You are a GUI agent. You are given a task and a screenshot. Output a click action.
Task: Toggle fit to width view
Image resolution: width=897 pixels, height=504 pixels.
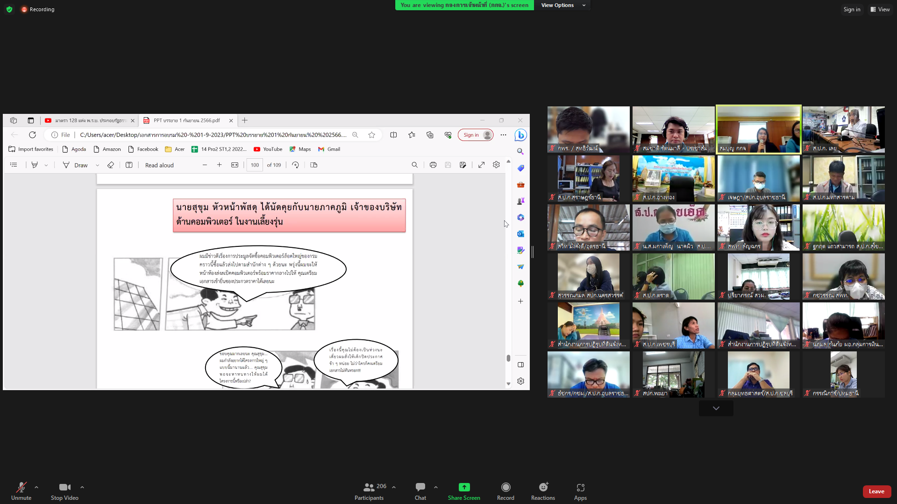pos(235,165)
